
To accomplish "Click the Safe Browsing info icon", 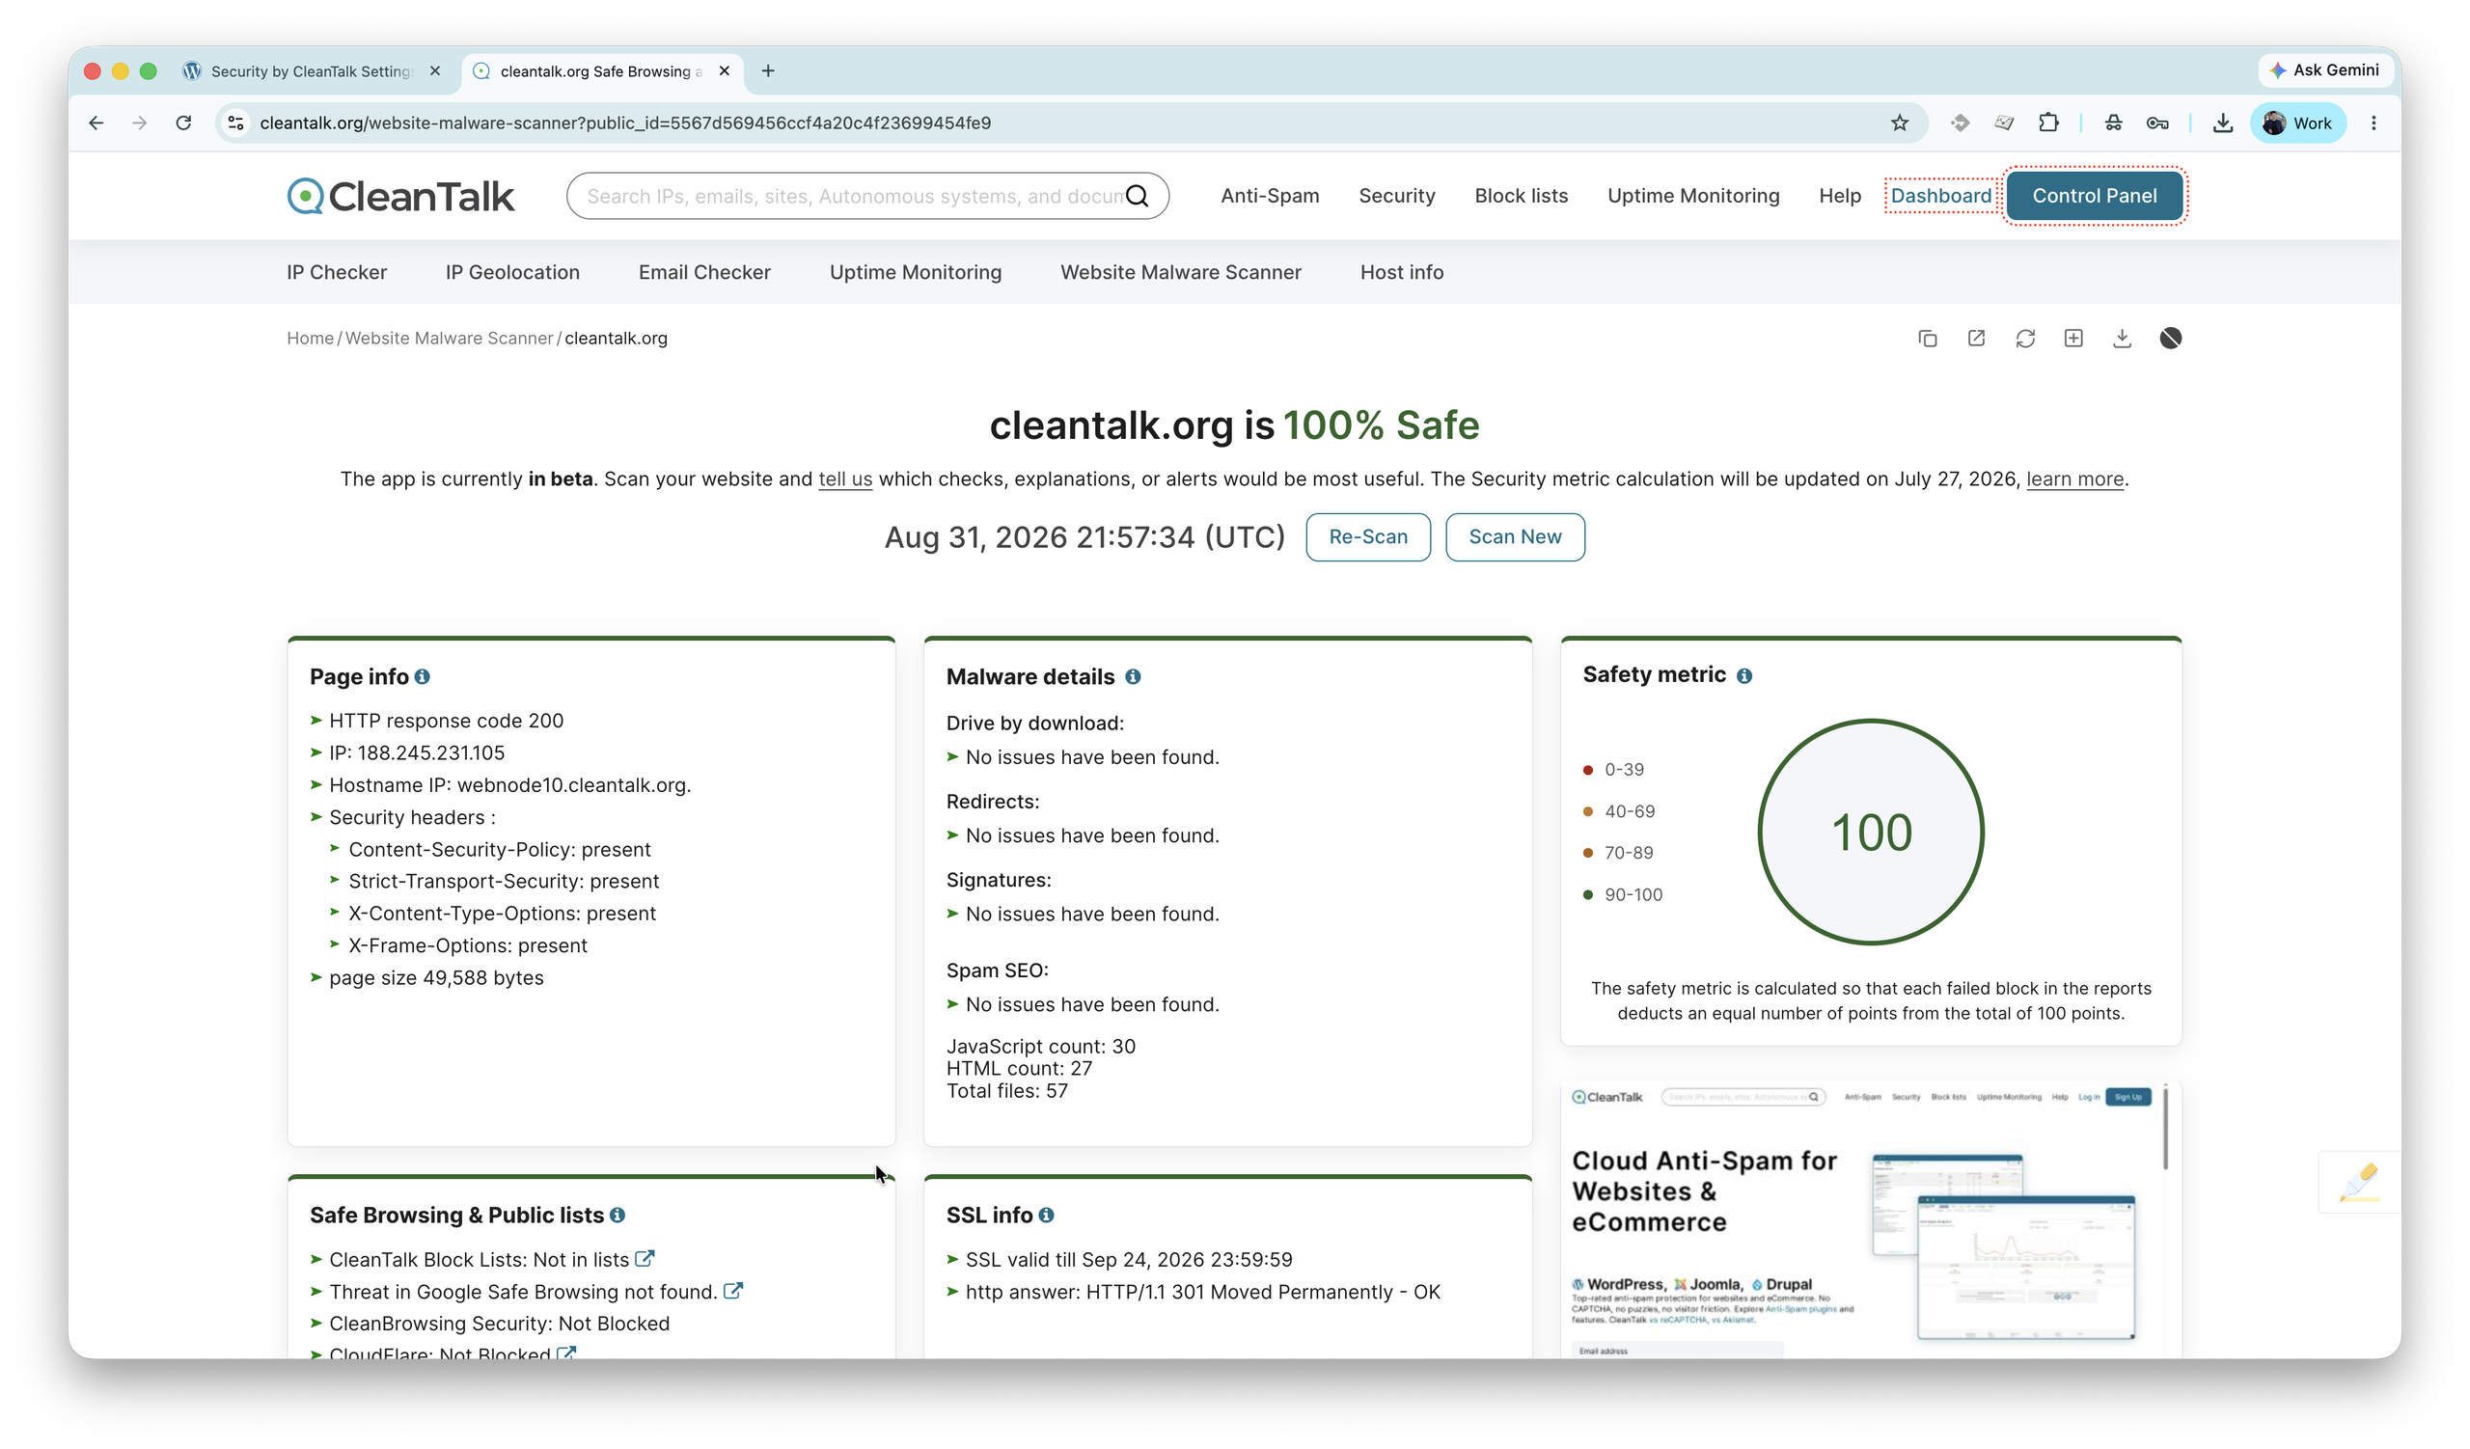I will tap(617, 1215).
